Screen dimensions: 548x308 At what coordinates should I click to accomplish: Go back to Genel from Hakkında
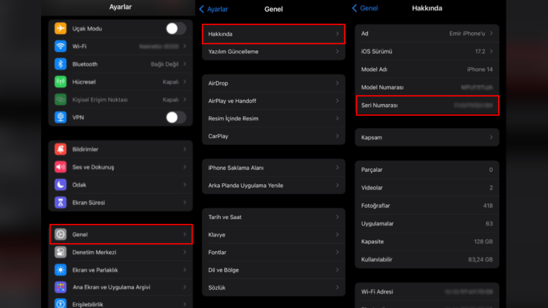coord(365,8)
